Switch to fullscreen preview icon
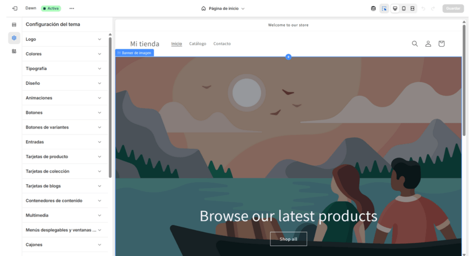 tap(412, 8)
